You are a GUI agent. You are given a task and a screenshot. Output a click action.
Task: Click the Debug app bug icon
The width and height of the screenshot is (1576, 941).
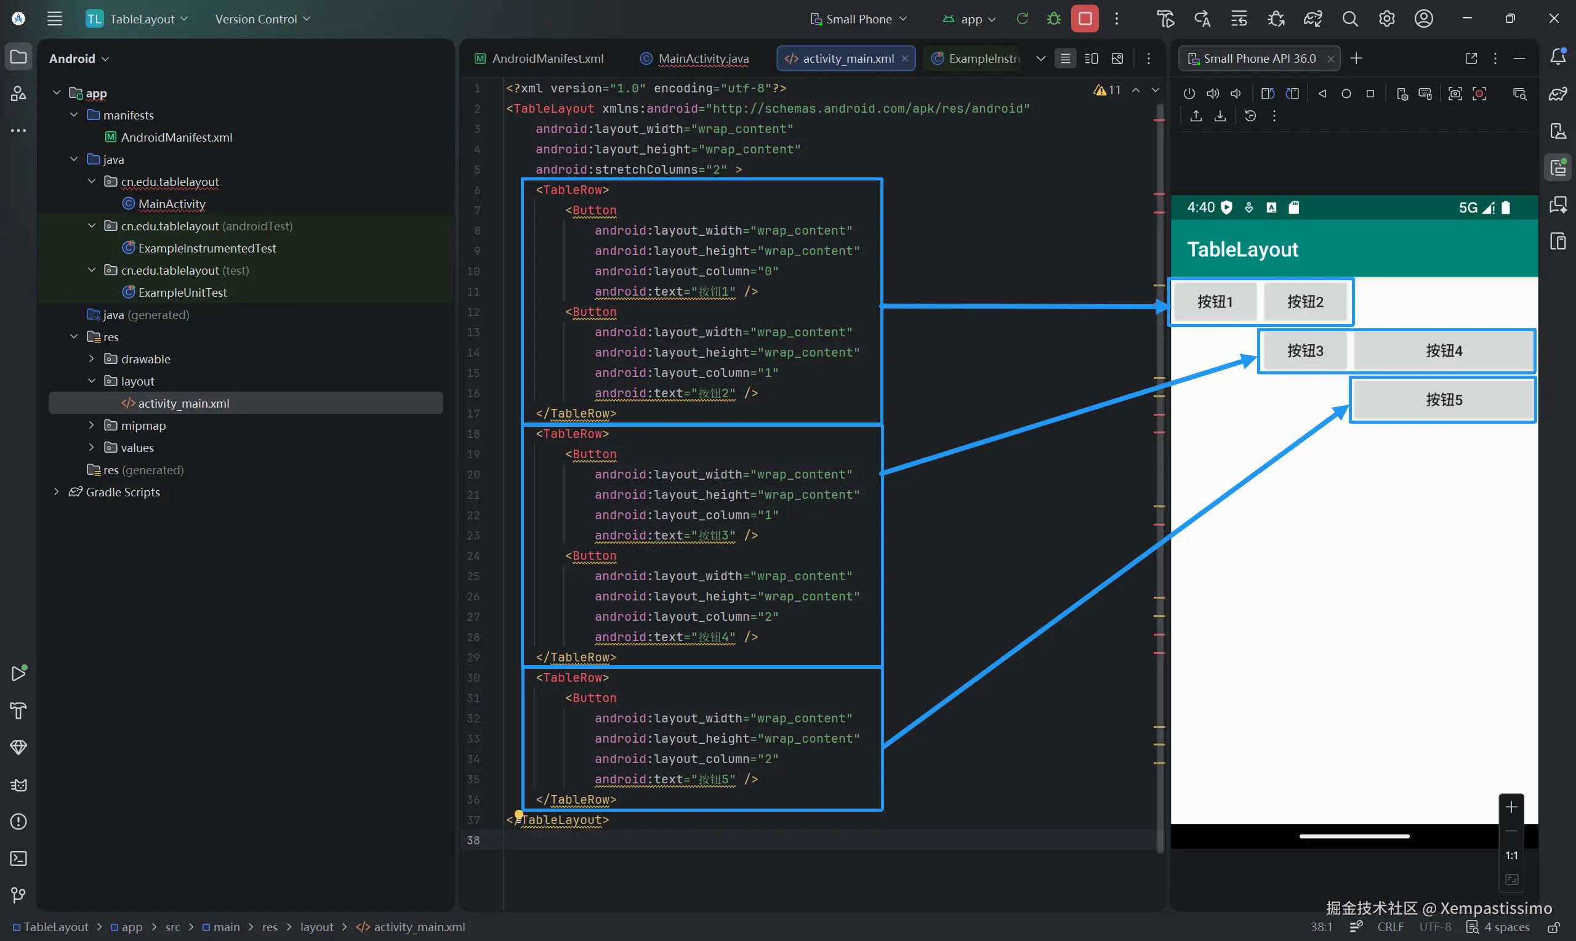point(1053,18)
